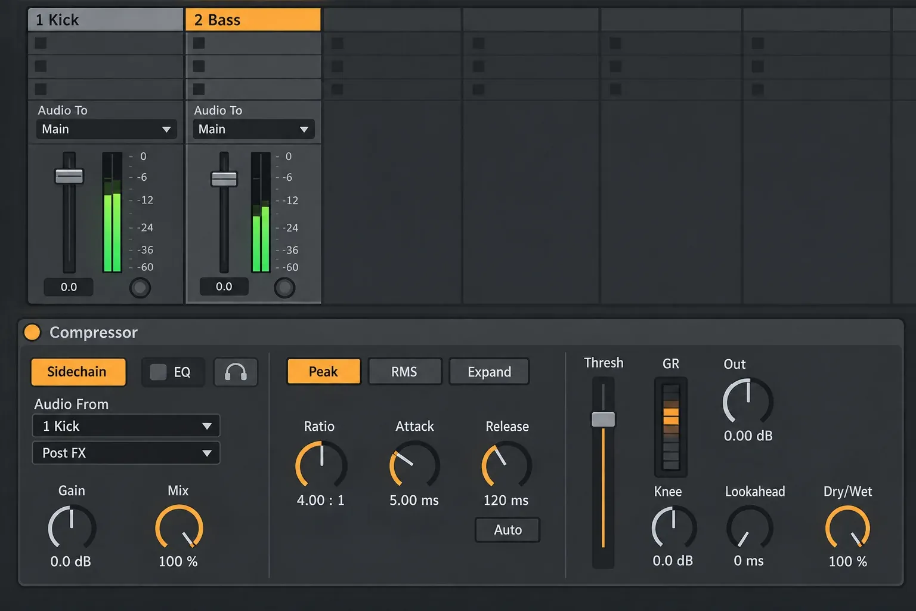Click the Out gain knob
The height and width of the screenshot is (611, 916).
748,401
